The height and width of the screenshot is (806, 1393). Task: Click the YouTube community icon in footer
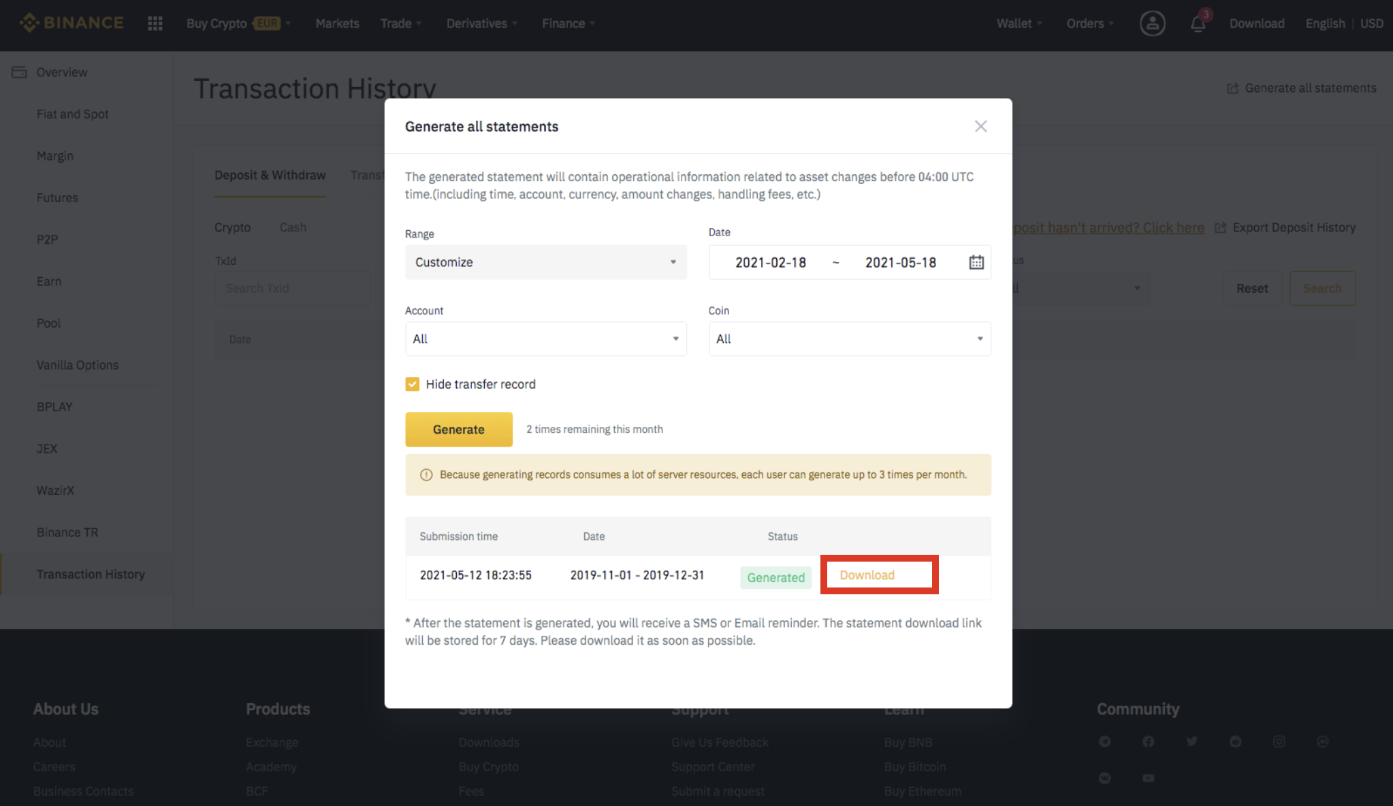coord(1148,778)
